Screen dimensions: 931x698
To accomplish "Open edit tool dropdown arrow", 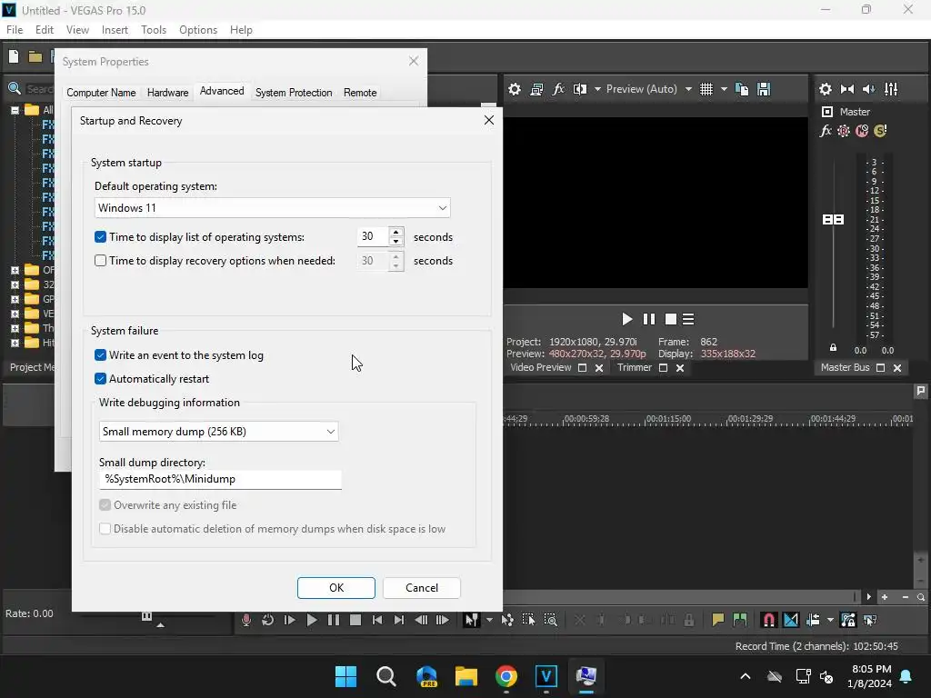I will [489, 620].
